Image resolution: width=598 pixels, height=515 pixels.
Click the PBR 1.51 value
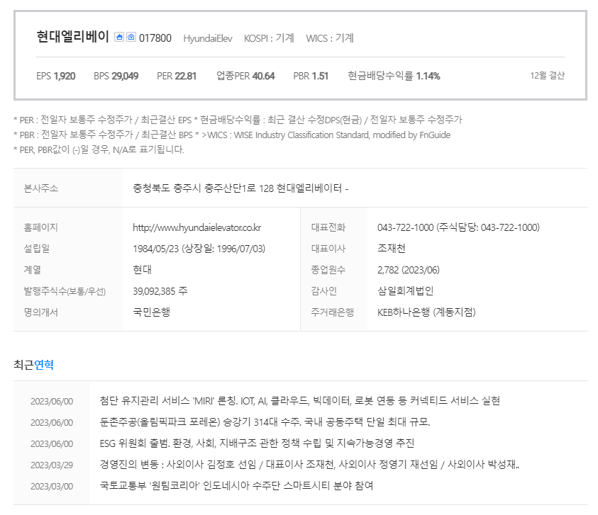311,77
